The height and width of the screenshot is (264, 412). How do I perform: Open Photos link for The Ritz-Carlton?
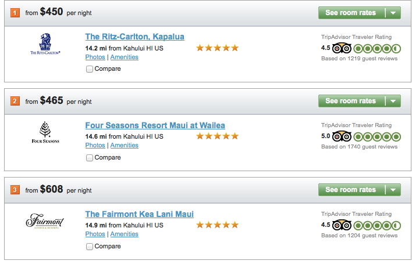pyautogui.click(x=95, y=57)
